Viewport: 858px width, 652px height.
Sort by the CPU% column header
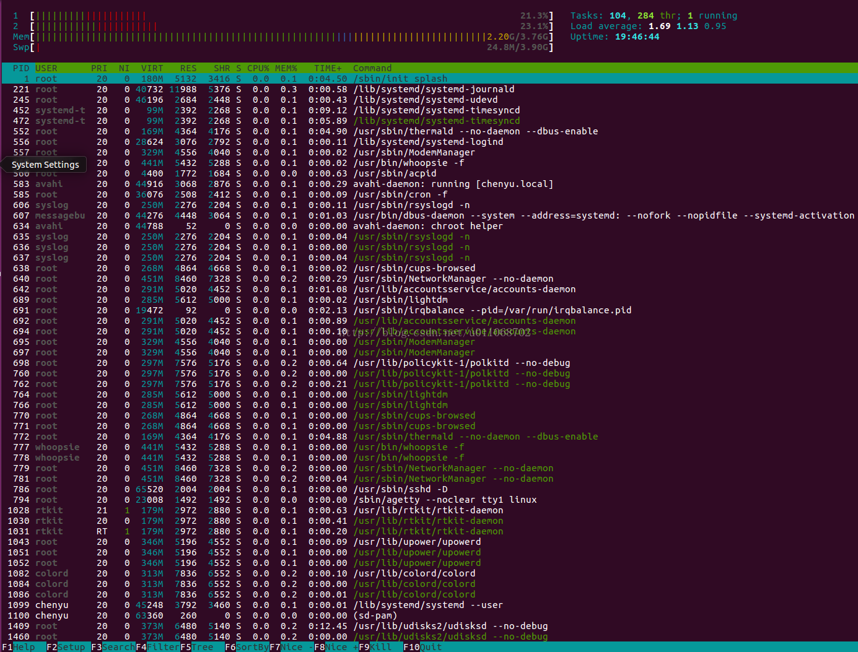(x=258, y=68)
